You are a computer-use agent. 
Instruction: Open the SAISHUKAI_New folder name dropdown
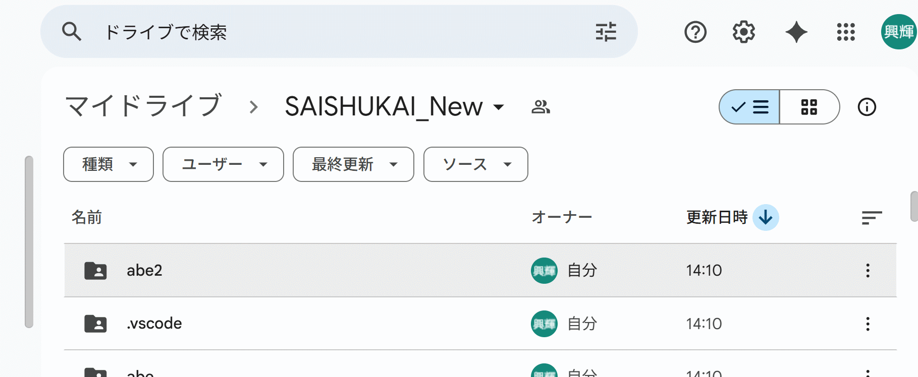(x=499, y=107)
